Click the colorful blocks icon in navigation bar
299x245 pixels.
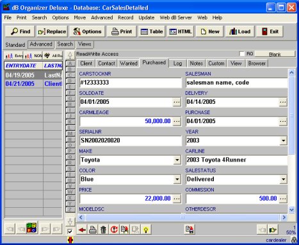coord(31,228)
